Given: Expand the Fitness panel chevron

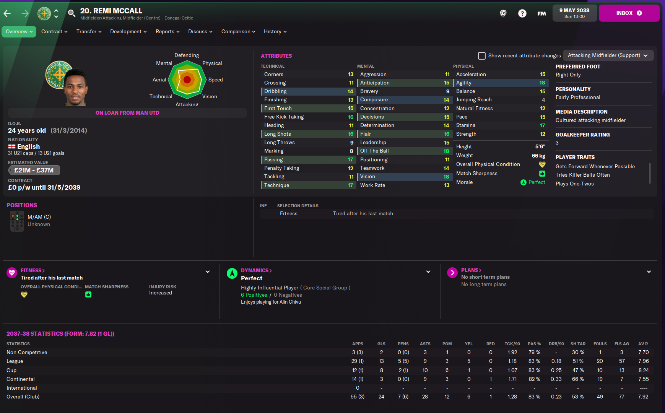Looking at the screenshot, I should coord(208,272).
